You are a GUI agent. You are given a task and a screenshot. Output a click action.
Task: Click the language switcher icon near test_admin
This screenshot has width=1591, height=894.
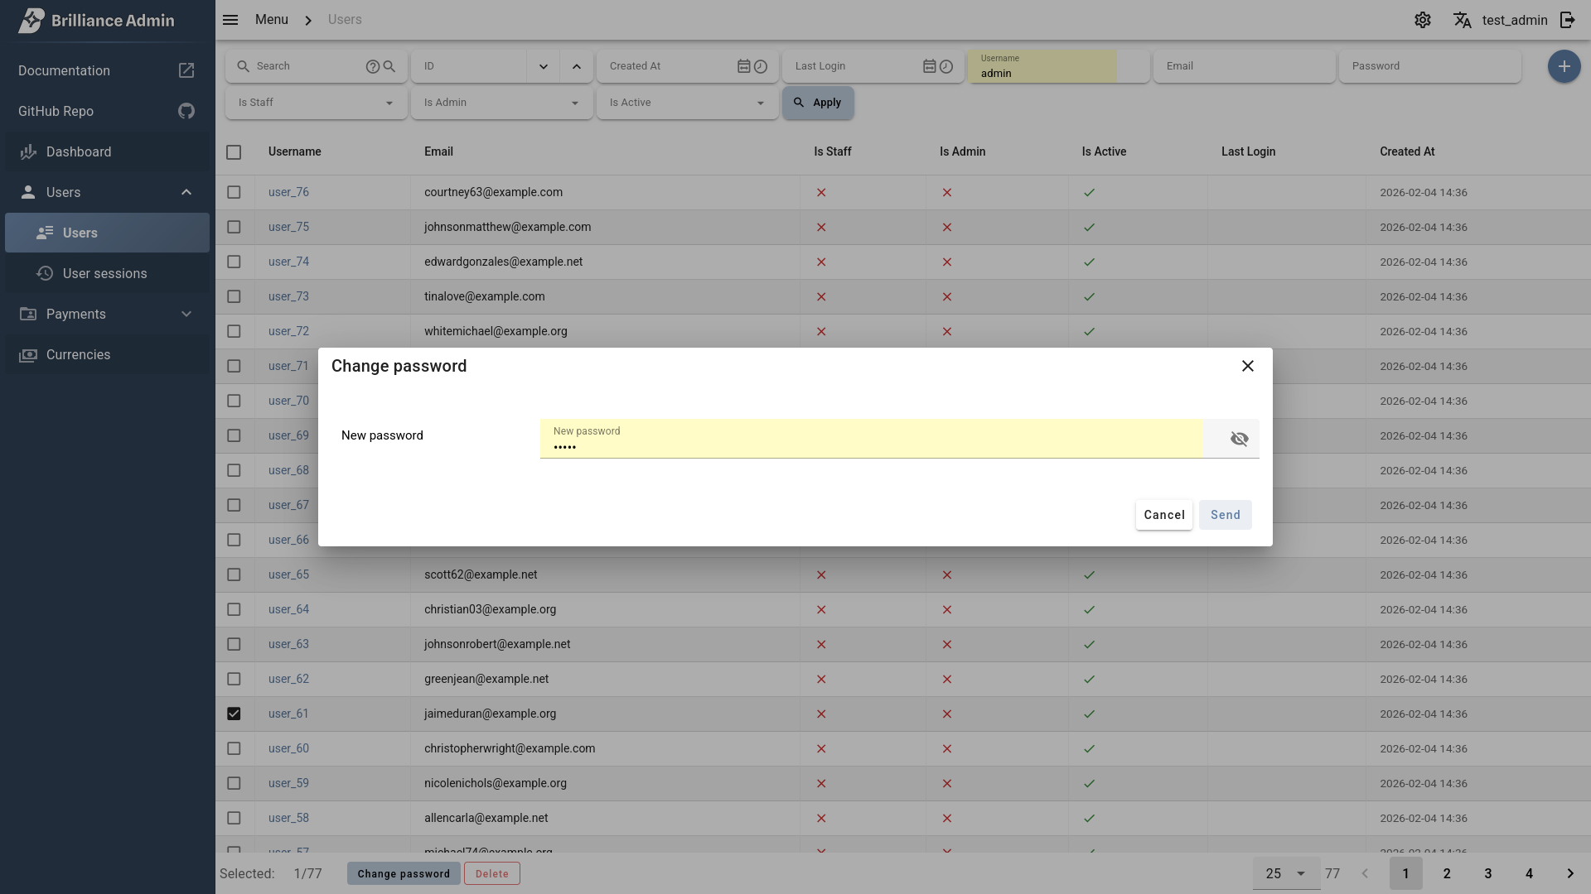(1463, 20)
